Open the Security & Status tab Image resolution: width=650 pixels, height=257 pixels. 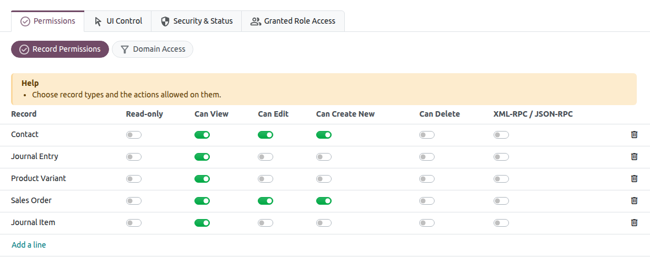[197, 21]
